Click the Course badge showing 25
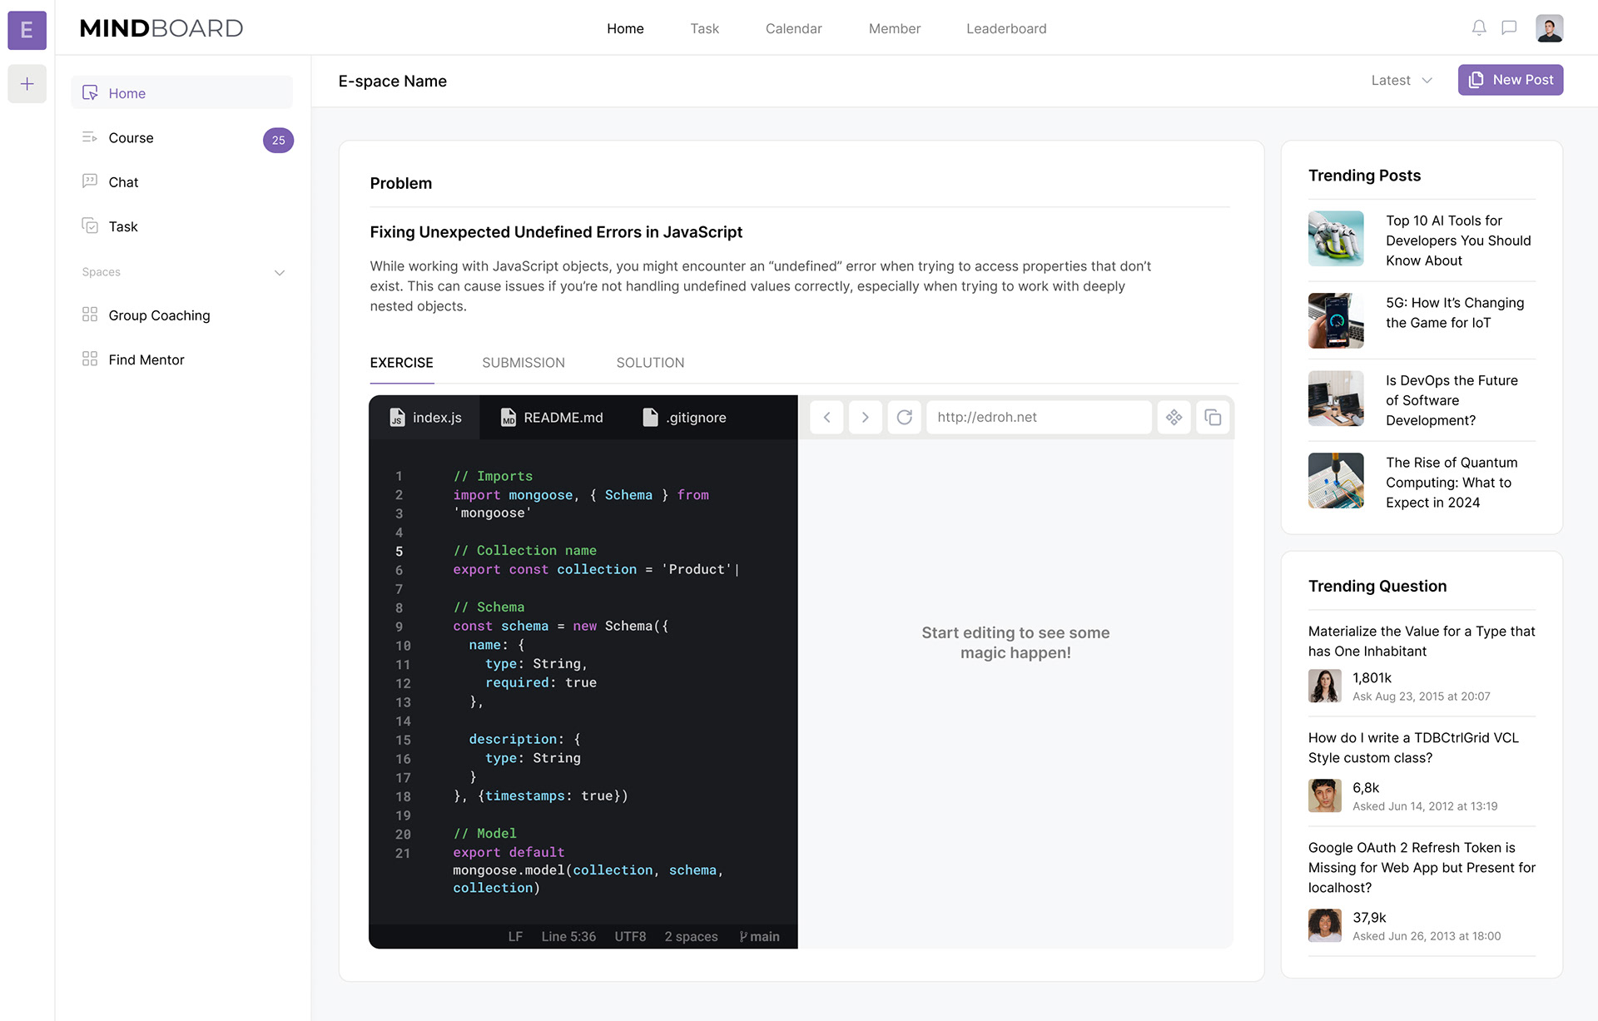Screen dimensions: 1598x1021 [x=278, y=140]
